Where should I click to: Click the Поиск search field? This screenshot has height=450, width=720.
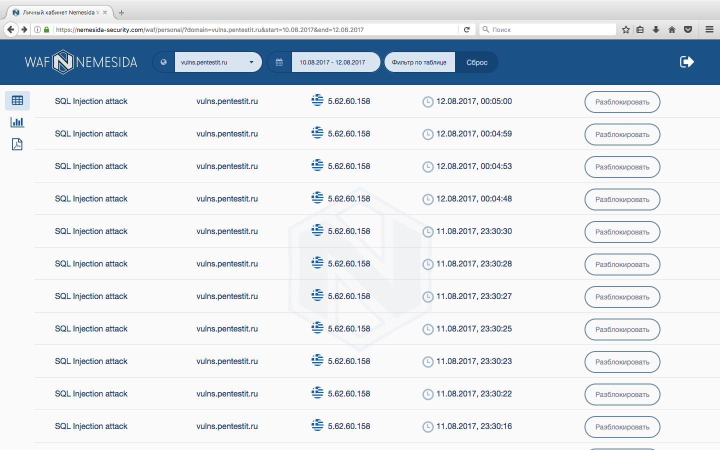point(547,29)
